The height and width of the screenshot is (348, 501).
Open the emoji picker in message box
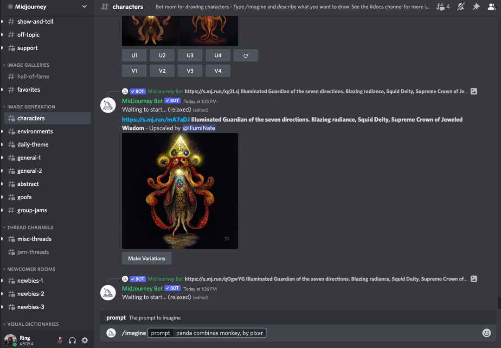coord(486,333)
